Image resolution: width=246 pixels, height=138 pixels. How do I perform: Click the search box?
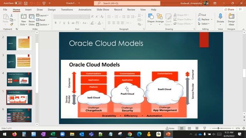[127, 3]
